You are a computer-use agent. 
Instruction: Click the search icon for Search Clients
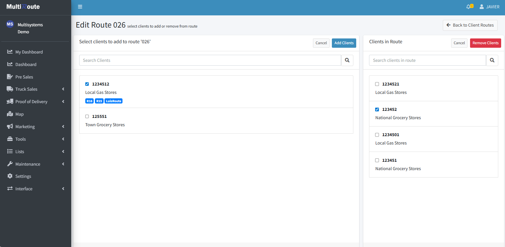coord(347,60)
